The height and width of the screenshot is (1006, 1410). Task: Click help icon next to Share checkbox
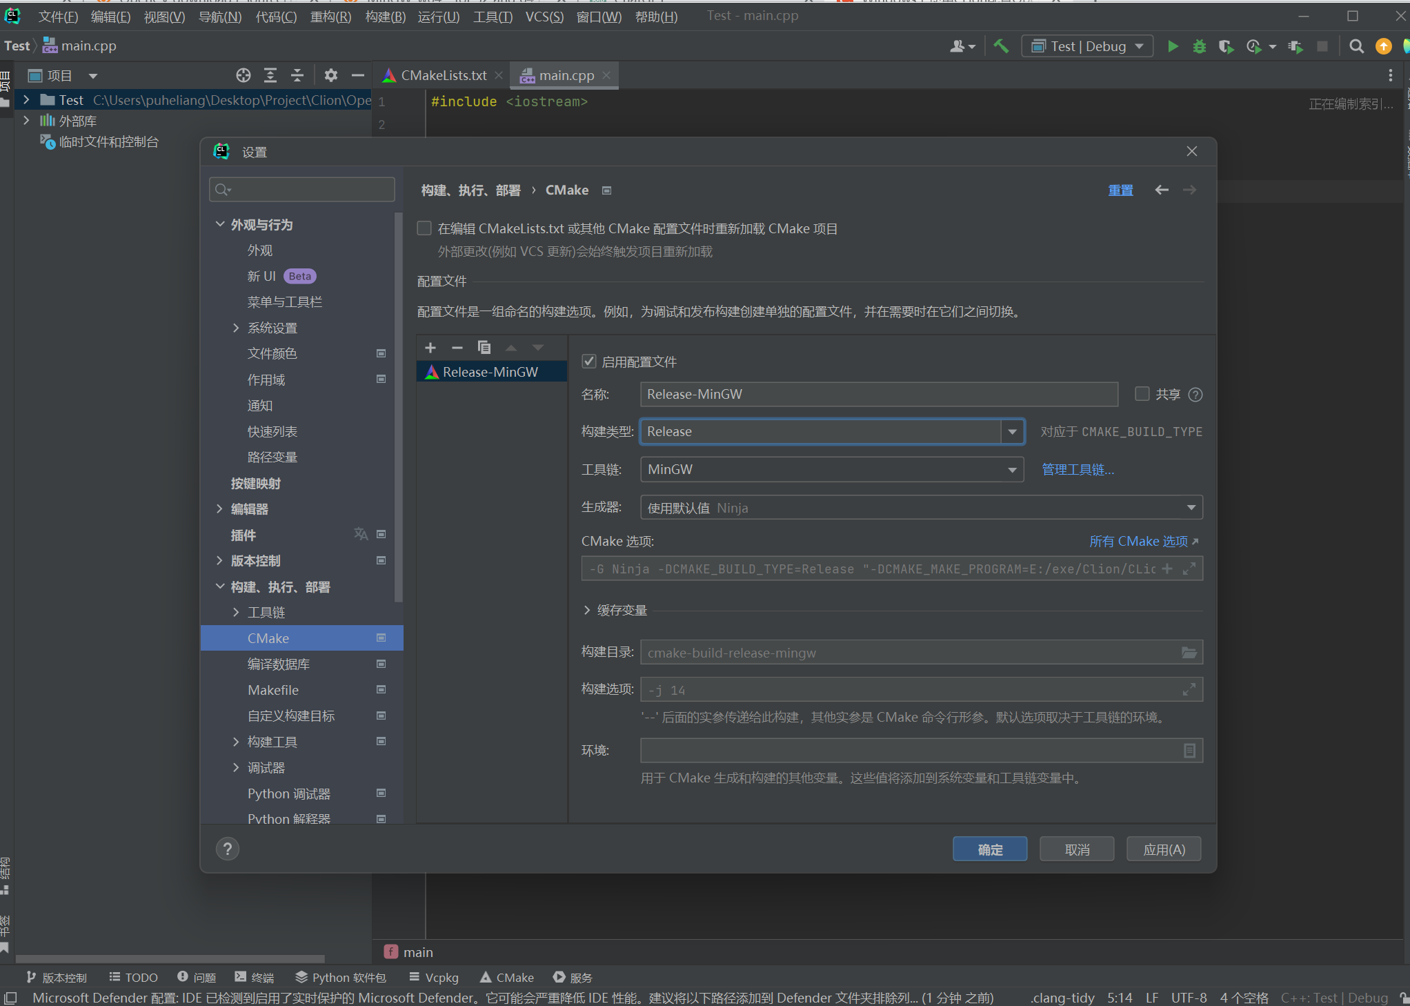[x=1195, y=395]
